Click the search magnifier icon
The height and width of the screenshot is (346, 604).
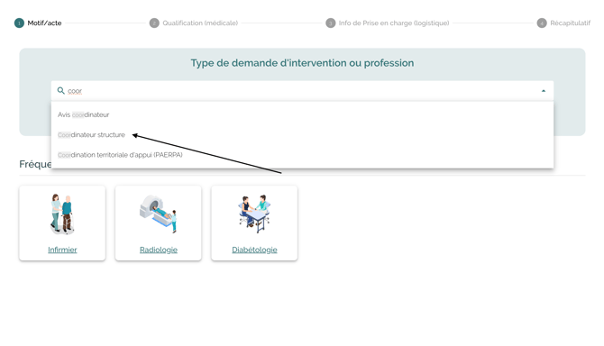point(61,91)
